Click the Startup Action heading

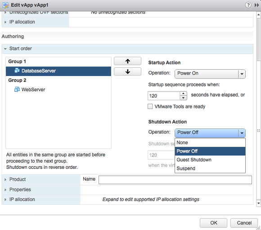coord(164,62)
